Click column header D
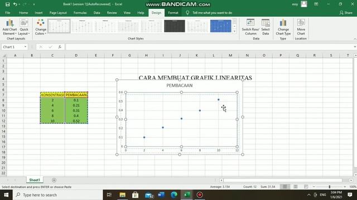This screenshot has height=200, width=357. point(76,56)
